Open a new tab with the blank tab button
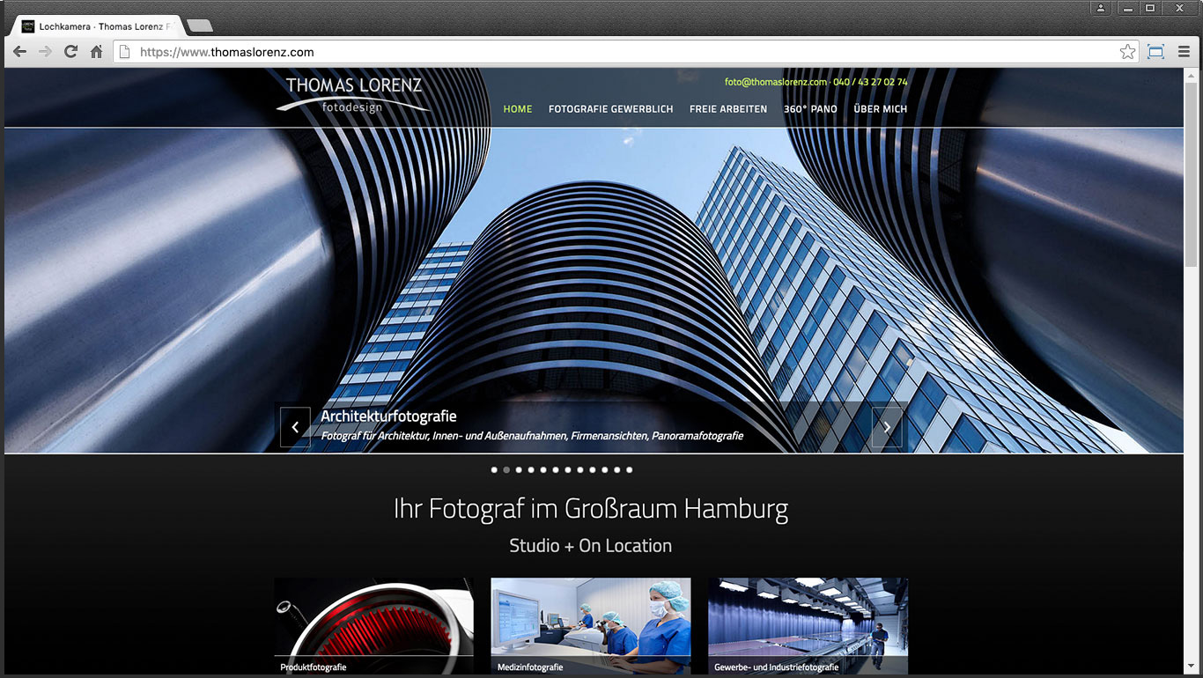Viewport: 1203px width, 678px height. (199, 26)
